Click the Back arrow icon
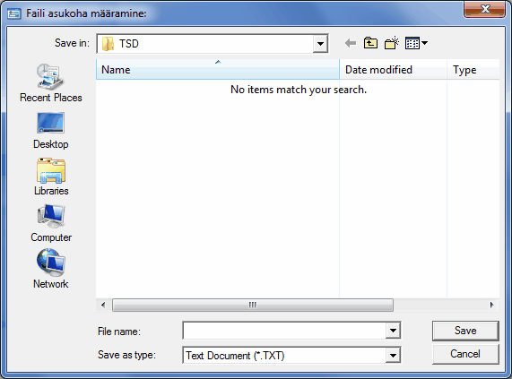512x379 pixels. pos(351,43)
